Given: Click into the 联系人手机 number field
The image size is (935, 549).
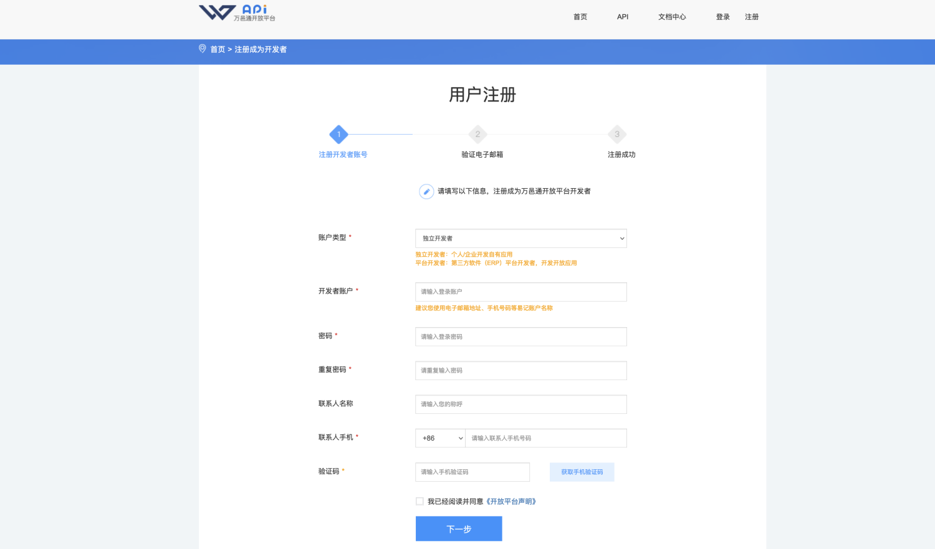Looking at the screenshot, I should click(545, 438).
